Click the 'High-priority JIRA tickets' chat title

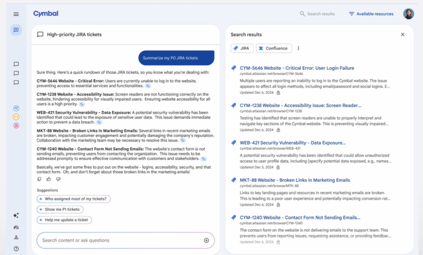74,35
